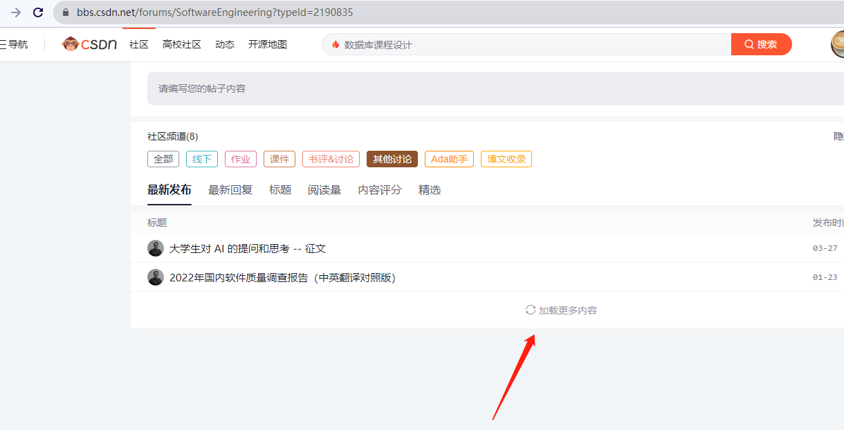
Task: Select the 博文收录 channel tag
Action: pos(506,159)
